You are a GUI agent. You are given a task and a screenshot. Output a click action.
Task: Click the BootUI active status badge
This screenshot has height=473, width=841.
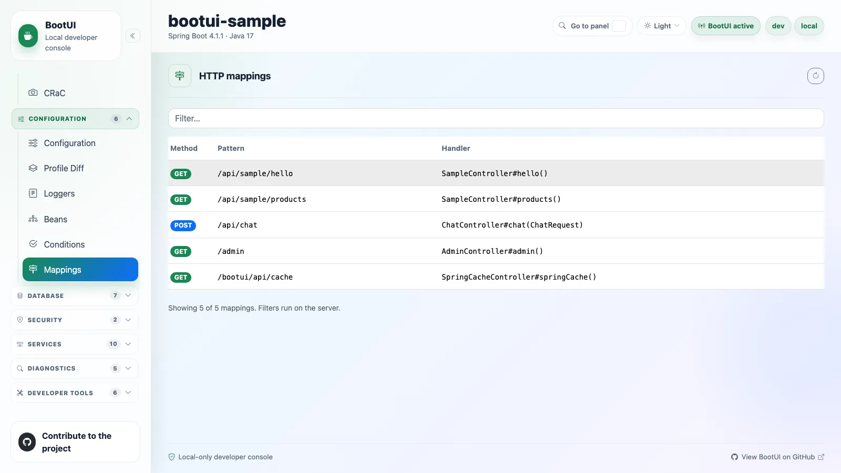(x=725, y=26)
